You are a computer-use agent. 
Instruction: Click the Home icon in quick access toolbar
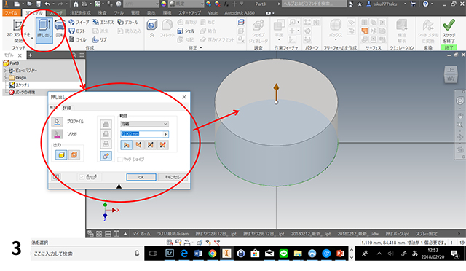click(76, 4)
